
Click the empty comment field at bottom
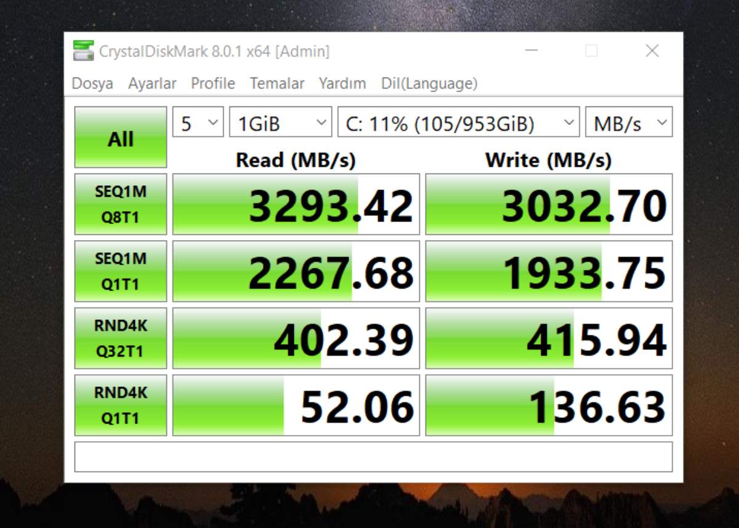coord(373,457)
